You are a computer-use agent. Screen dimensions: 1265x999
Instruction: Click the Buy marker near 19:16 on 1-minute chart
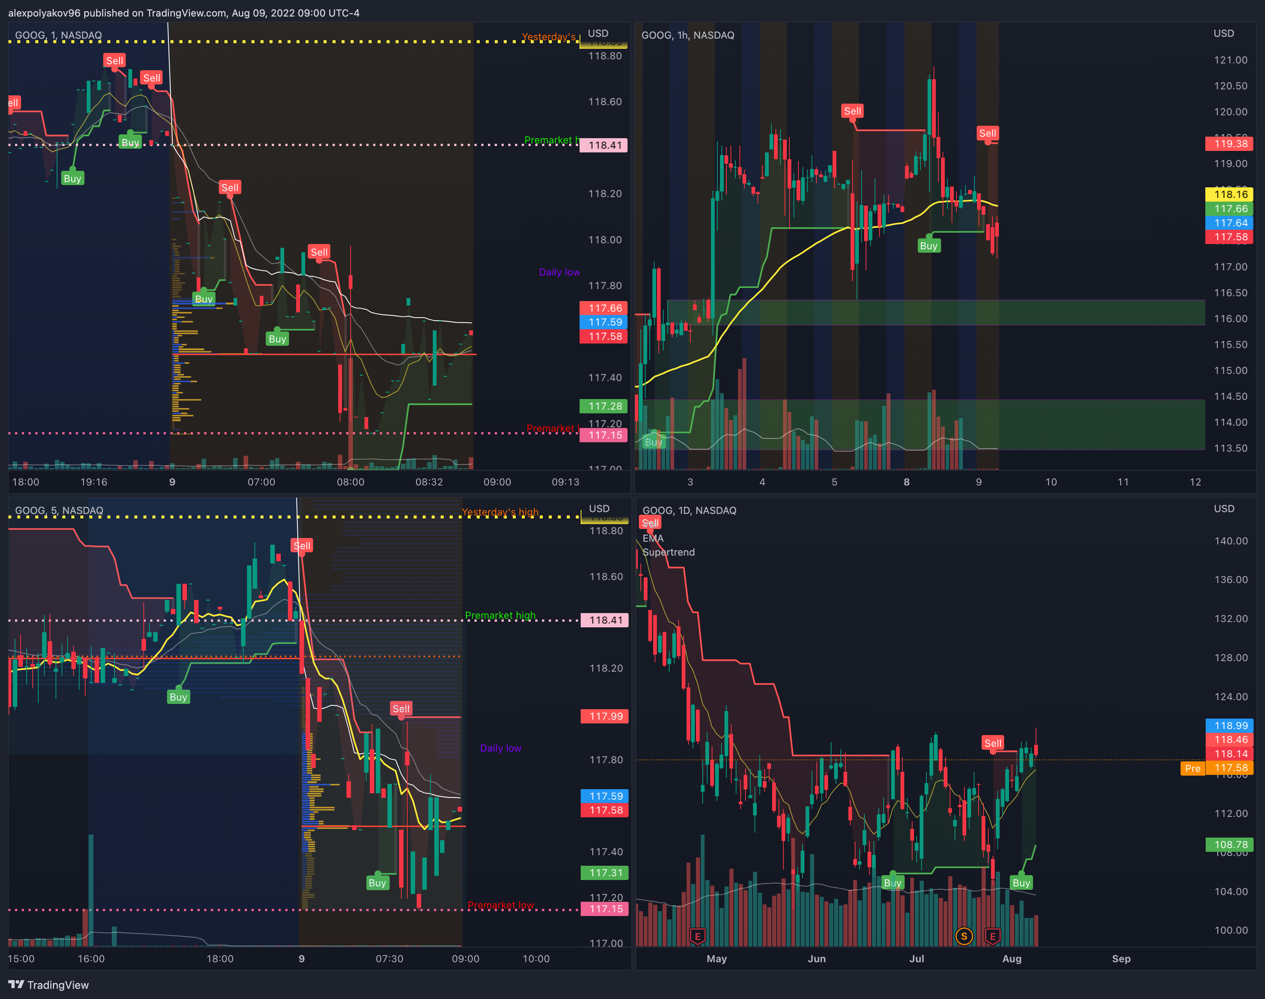coord(72,178)
